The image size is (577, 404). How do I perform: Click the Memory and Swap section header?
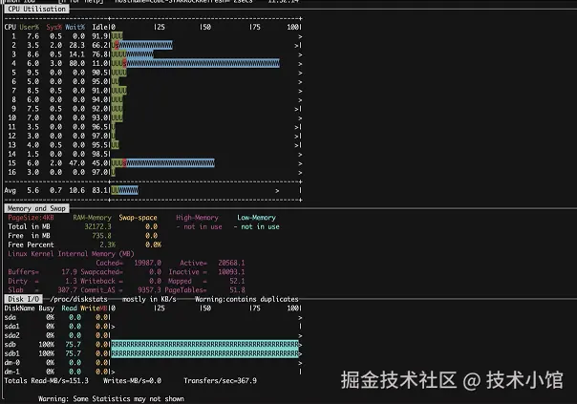[36, 208]
